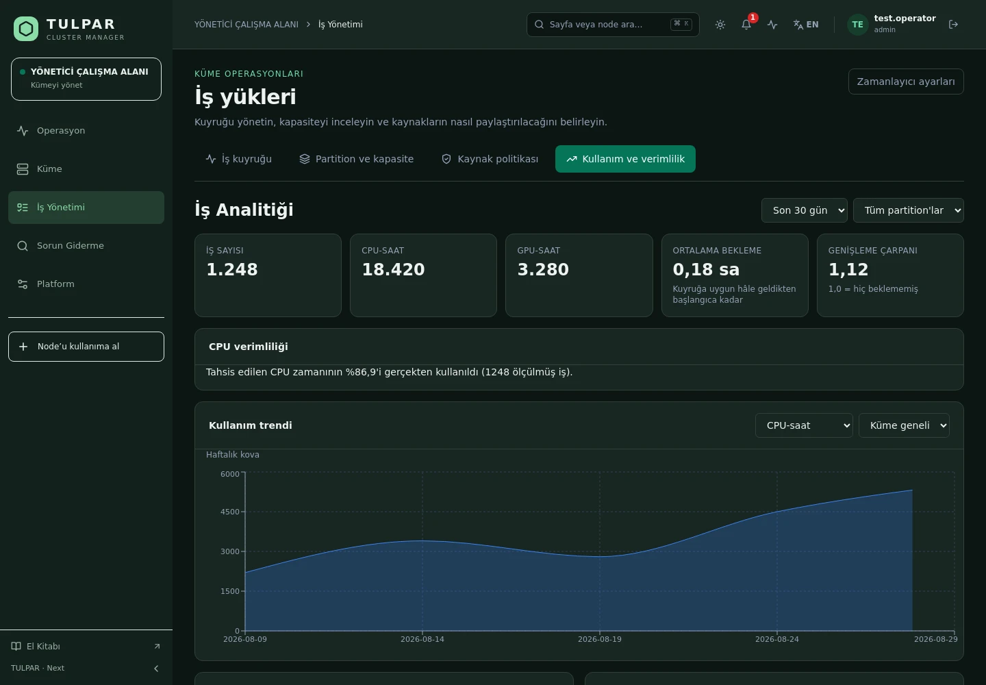This screenshot has width=986, height=685.
Task: Click the external link arrow beside El Kitabı
Action: pyautogui.click(x=157, y=647)
